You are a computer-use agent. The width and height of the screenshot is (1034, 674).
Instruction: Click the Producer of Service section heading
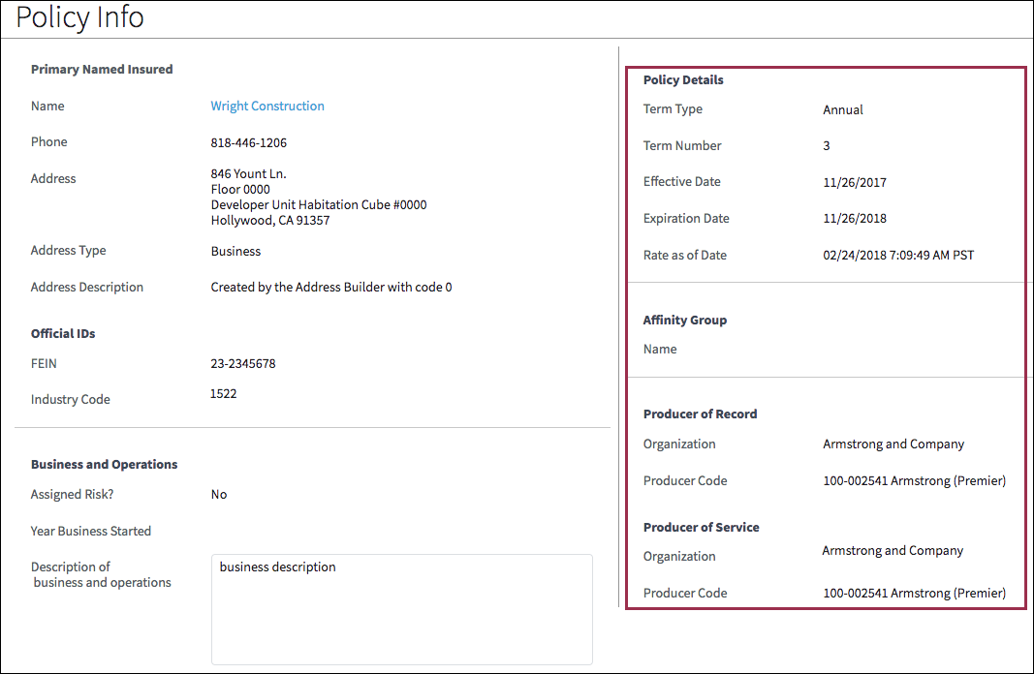pyautogui.click(x=701, y=527)
